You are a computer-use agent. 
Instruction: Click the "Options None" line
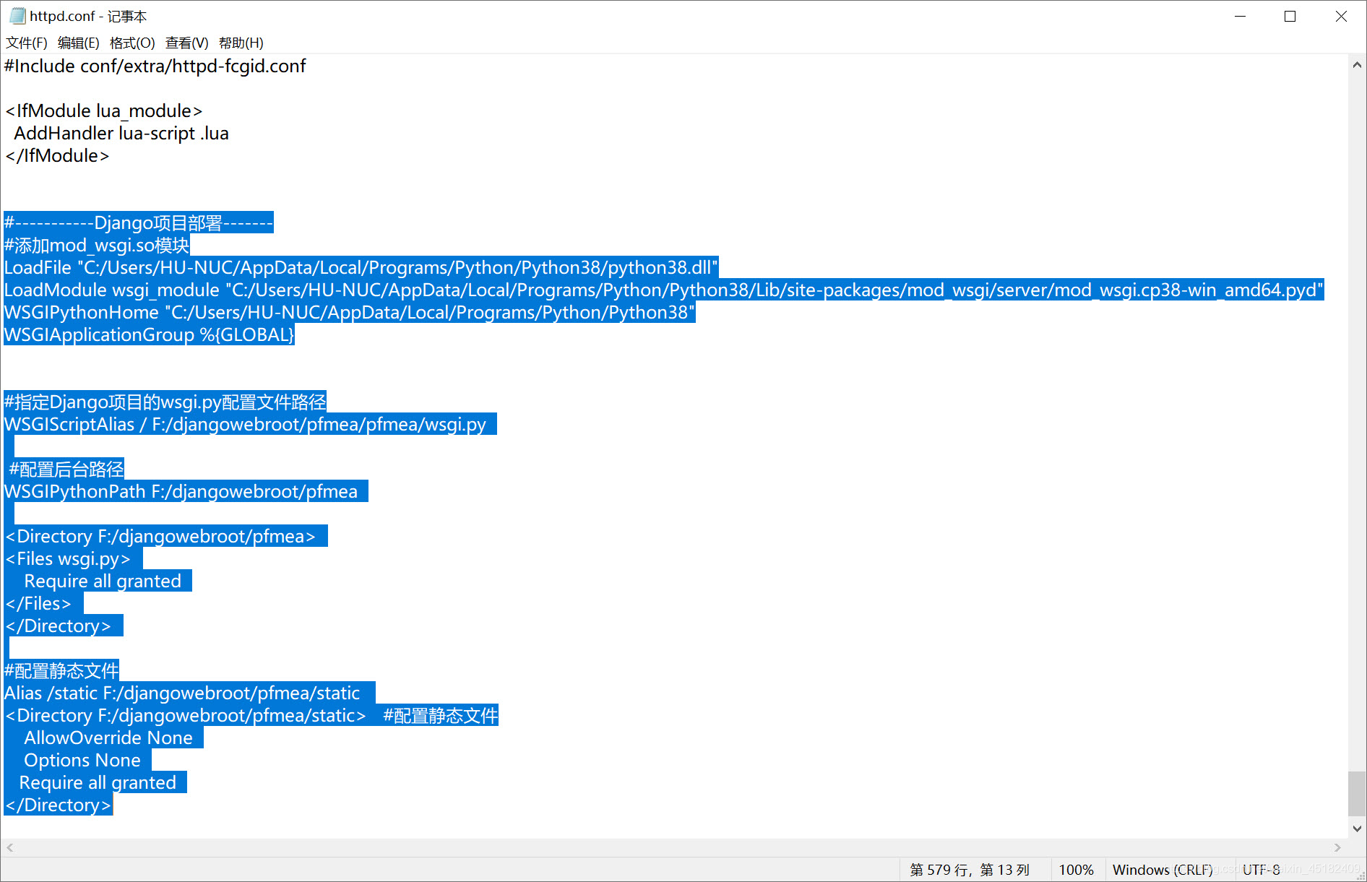point(82,760)
